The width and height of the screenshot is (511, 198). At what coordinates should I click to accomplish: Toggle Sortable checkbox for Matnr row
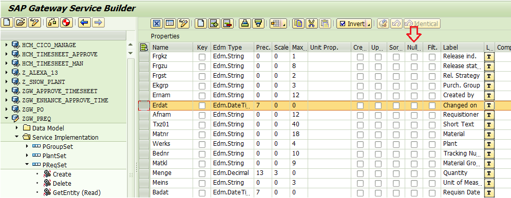396,135
